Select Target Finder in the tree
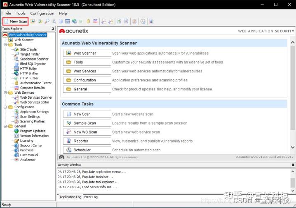 30,54
